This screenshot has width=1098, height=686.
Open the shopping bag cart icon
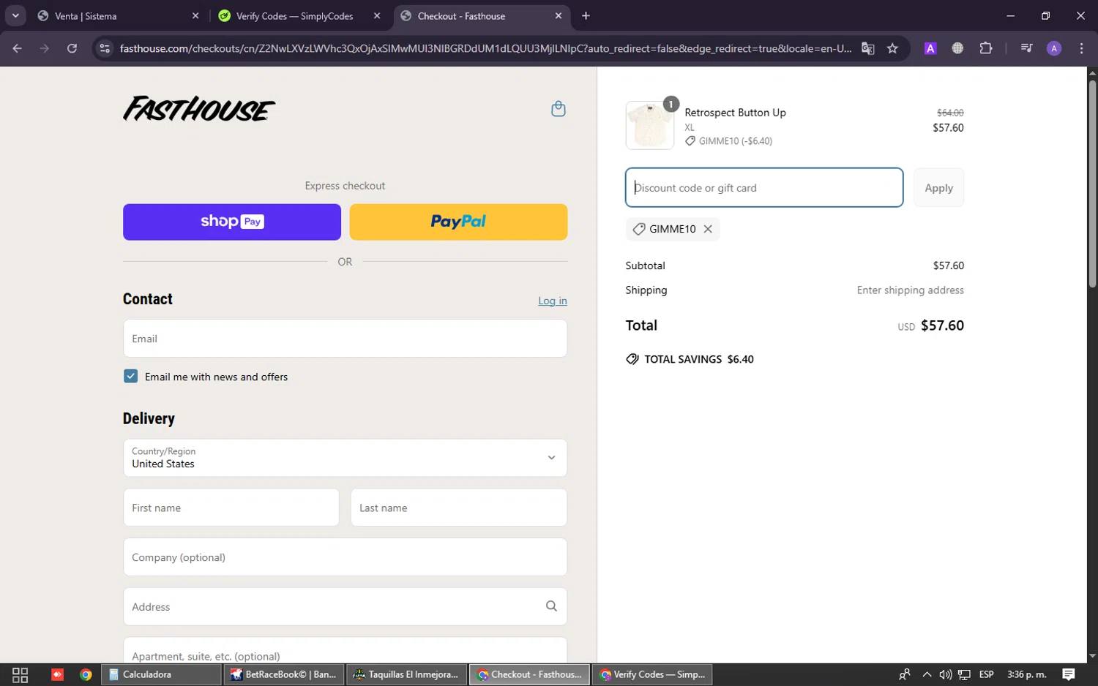click(x=558, y=109)
